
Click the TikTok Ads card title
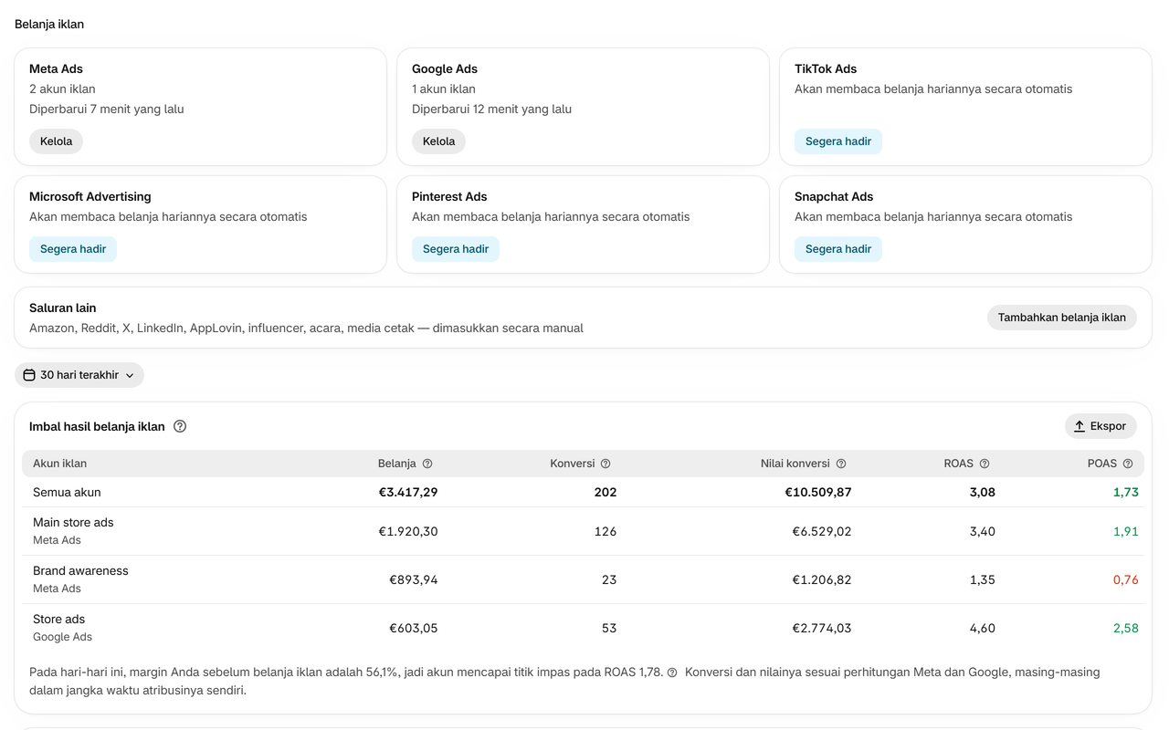[826, 68]
